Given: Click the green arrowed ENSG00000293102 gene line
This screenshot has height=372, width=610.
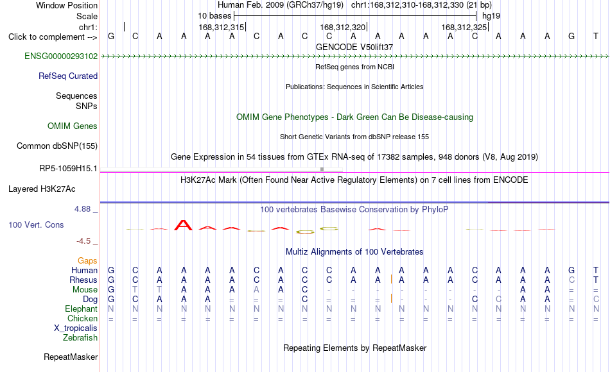Looking at the screenshot, I should coord(354,56).
